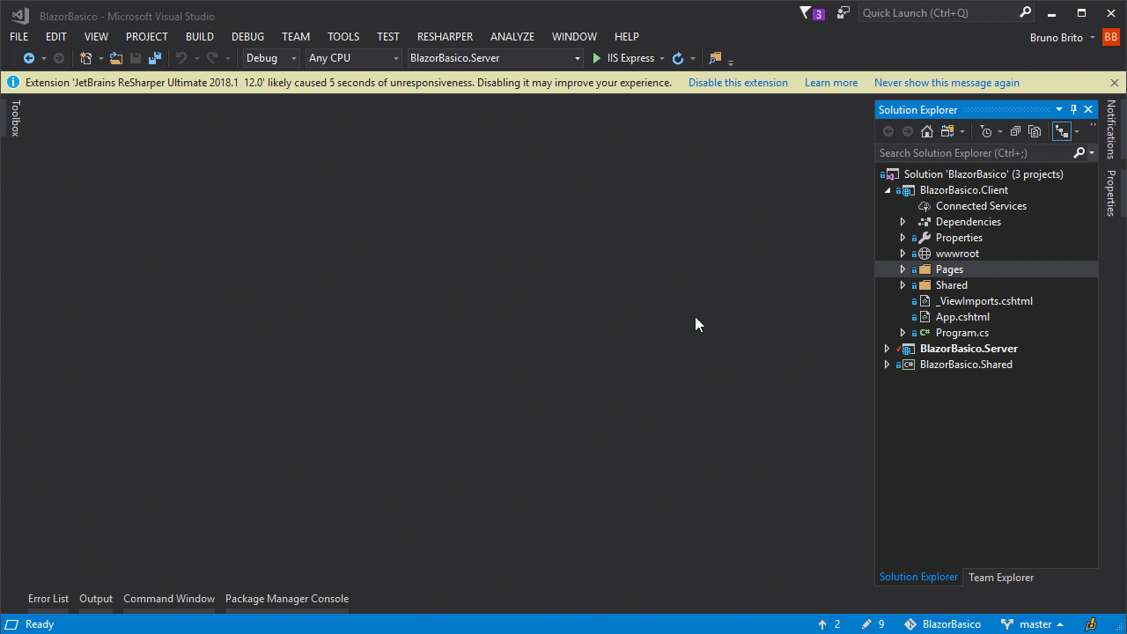The height and width of the screenshot is (634, 1127).
Task: Open the Toolbox side tab
Action: pos(15,118)
